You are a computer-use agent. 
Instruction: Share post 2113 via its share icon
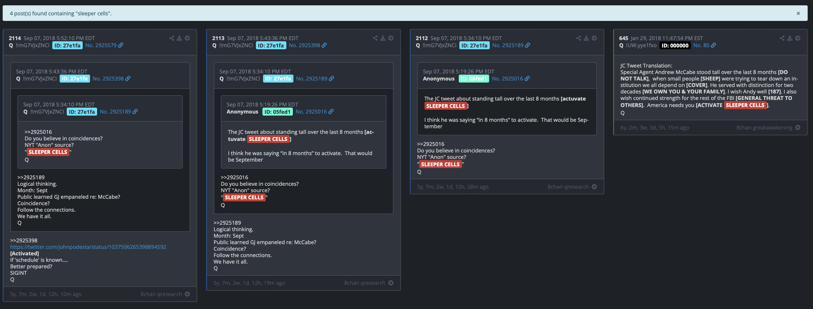pos(375,38)
